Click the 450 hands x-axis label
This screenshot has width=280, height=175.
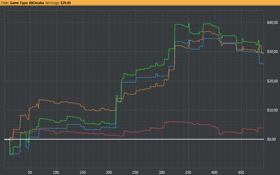(x=241, y=172)
